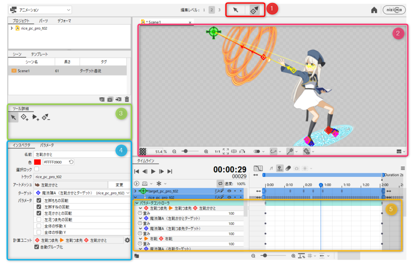Go to the home screen icon
This screenshot has height=264, width=414.
(374, 10)
